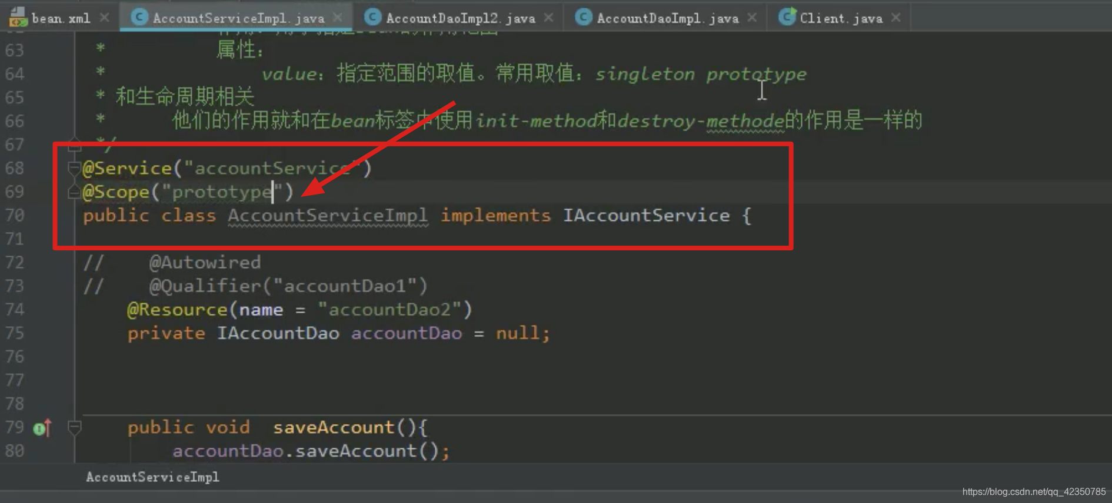Click the word singleton in the comment
Image resolution: width=1112 pixels, height=503 pixels.
click(x=645, y=74)
